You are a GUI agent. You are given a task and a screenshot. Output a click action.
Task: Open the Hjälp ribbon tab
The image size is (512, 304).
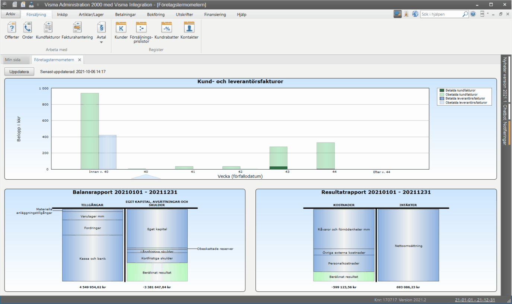(241, 15)
